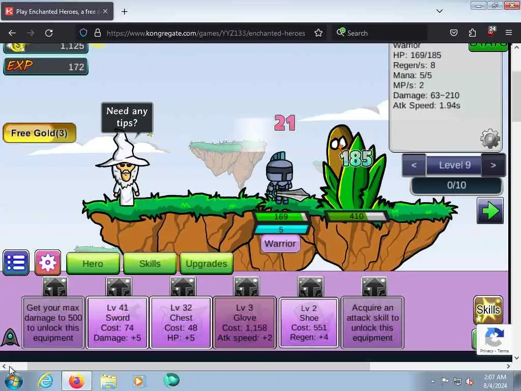Open the blue list menu icon
Image resolution: width=521 pixels, height=391 pixels.
coord(16,263)
